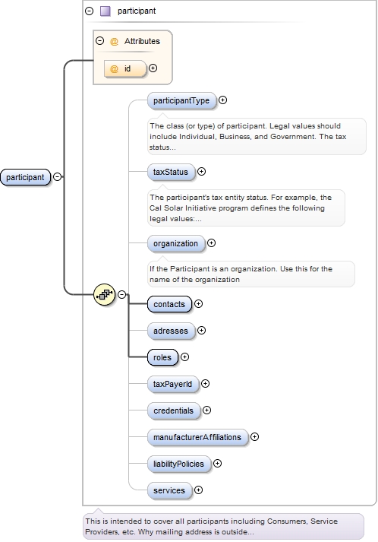This screenshot has height=542, width=378.
Task: Click the @ icon next to Attributes
Action: [x=114, y=42]
